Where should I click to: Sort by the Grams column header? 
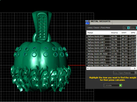click(115, 33)
